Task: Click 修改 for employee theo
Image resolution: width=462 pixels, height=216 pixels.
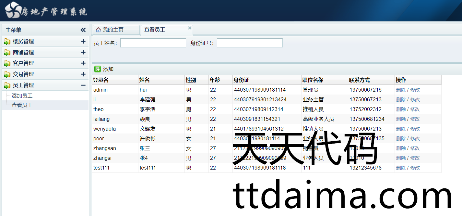Action: pyautogui.click(x=415, y=109)
